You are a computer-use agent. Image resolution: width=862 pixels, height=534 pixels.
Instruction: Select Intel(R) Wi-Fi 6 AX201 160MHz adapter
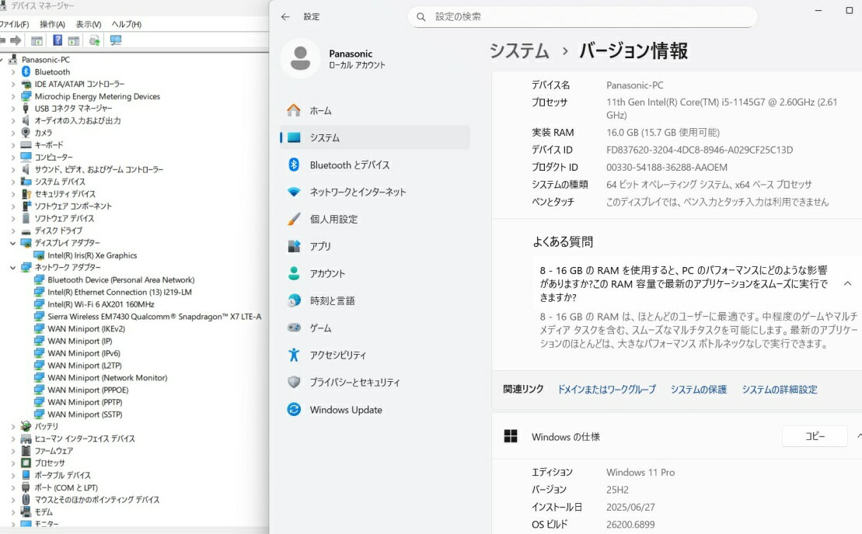(100, 304)
